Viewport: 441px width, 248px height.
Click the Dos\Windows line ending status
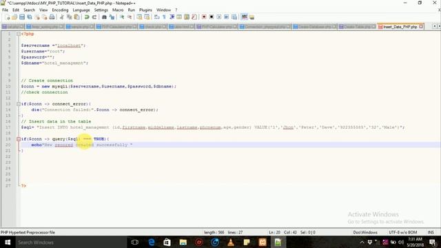pos(365,233)
